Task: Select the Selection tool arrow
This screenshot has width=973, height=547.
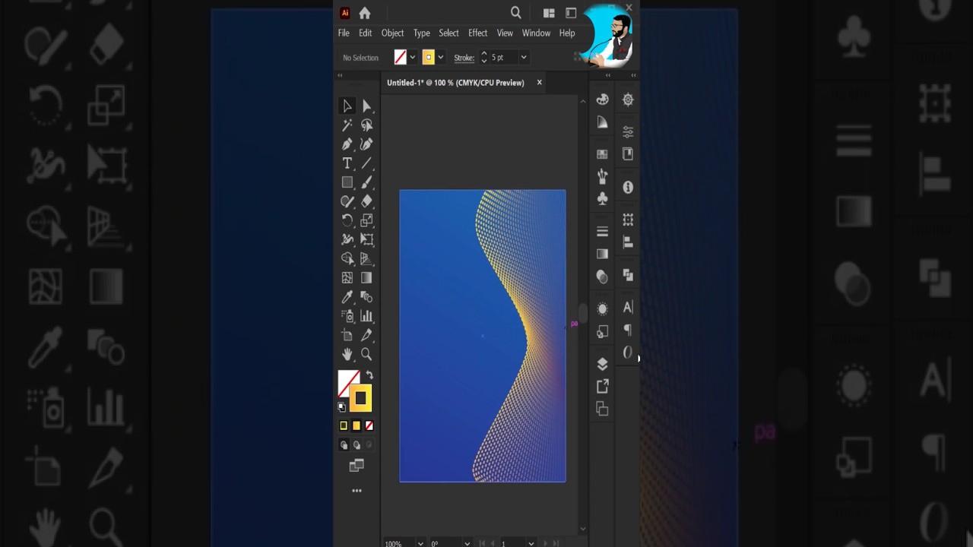Action: [347, 106]
